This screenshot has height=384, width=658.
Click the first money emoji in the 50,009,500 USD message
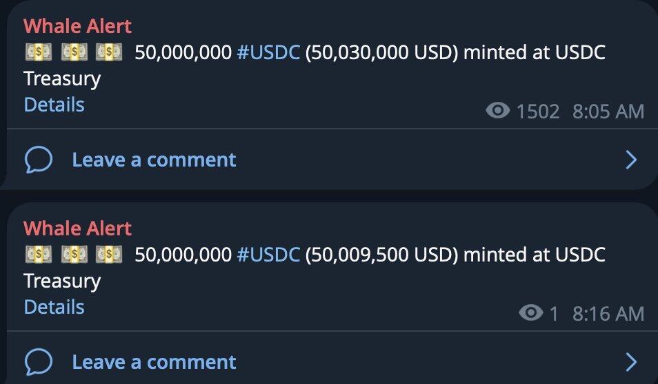point(39,255)
